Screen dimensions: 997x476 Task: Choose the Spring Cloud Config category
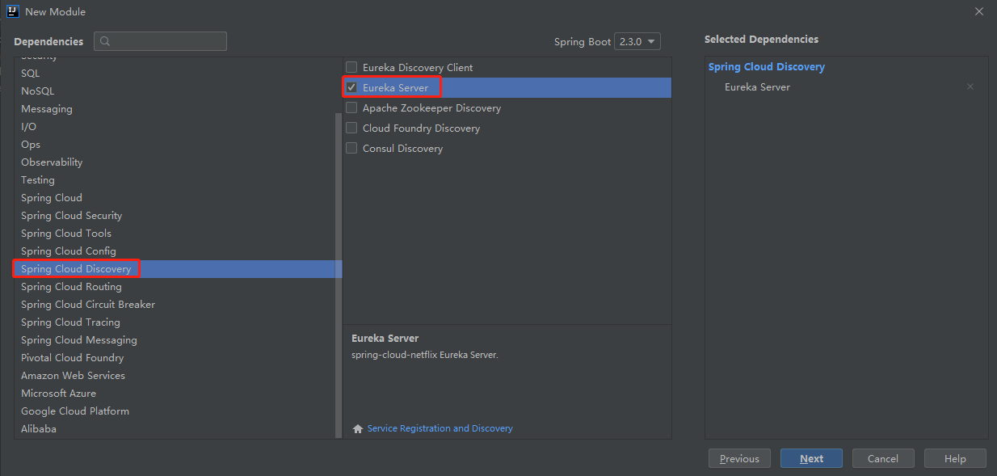click(x=69, y=251)
